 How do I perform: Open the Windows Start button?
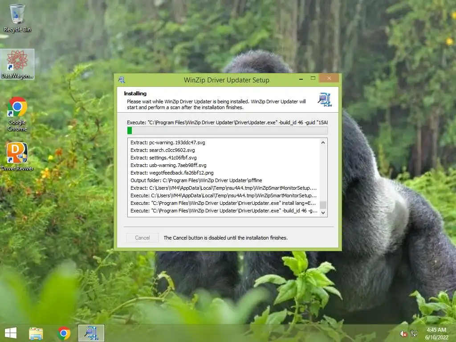[x=11, y=333]
